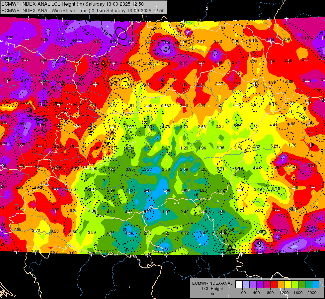Click the 400 legend scale label
Image resolution: width=325 pixels, height=299 pixels.
pyautogui.click(x=256, y=293)
